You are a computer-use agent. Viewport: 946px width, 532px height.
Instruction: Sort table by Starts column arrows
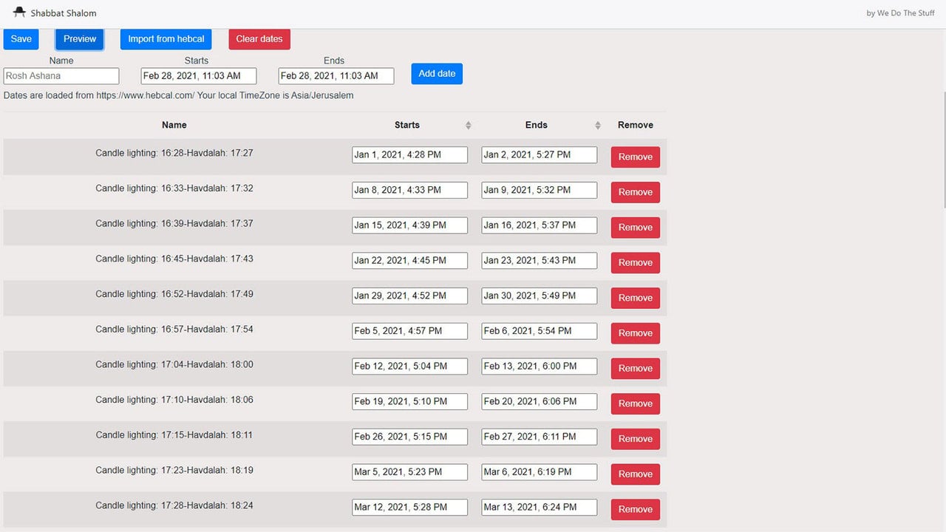468,126
